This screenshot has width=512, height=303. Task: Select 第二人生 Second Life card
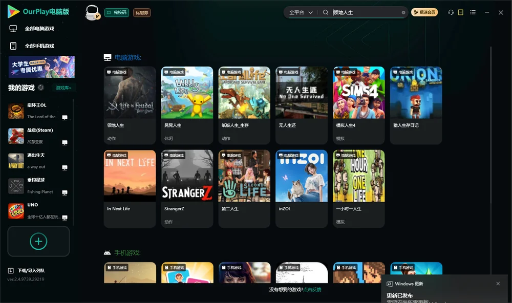[244, 189]
